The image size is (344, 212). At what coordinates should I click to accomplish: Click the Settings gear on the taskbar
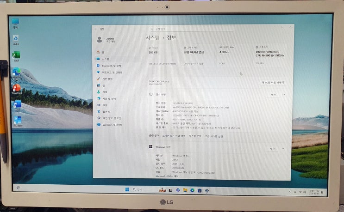[206, 191]
